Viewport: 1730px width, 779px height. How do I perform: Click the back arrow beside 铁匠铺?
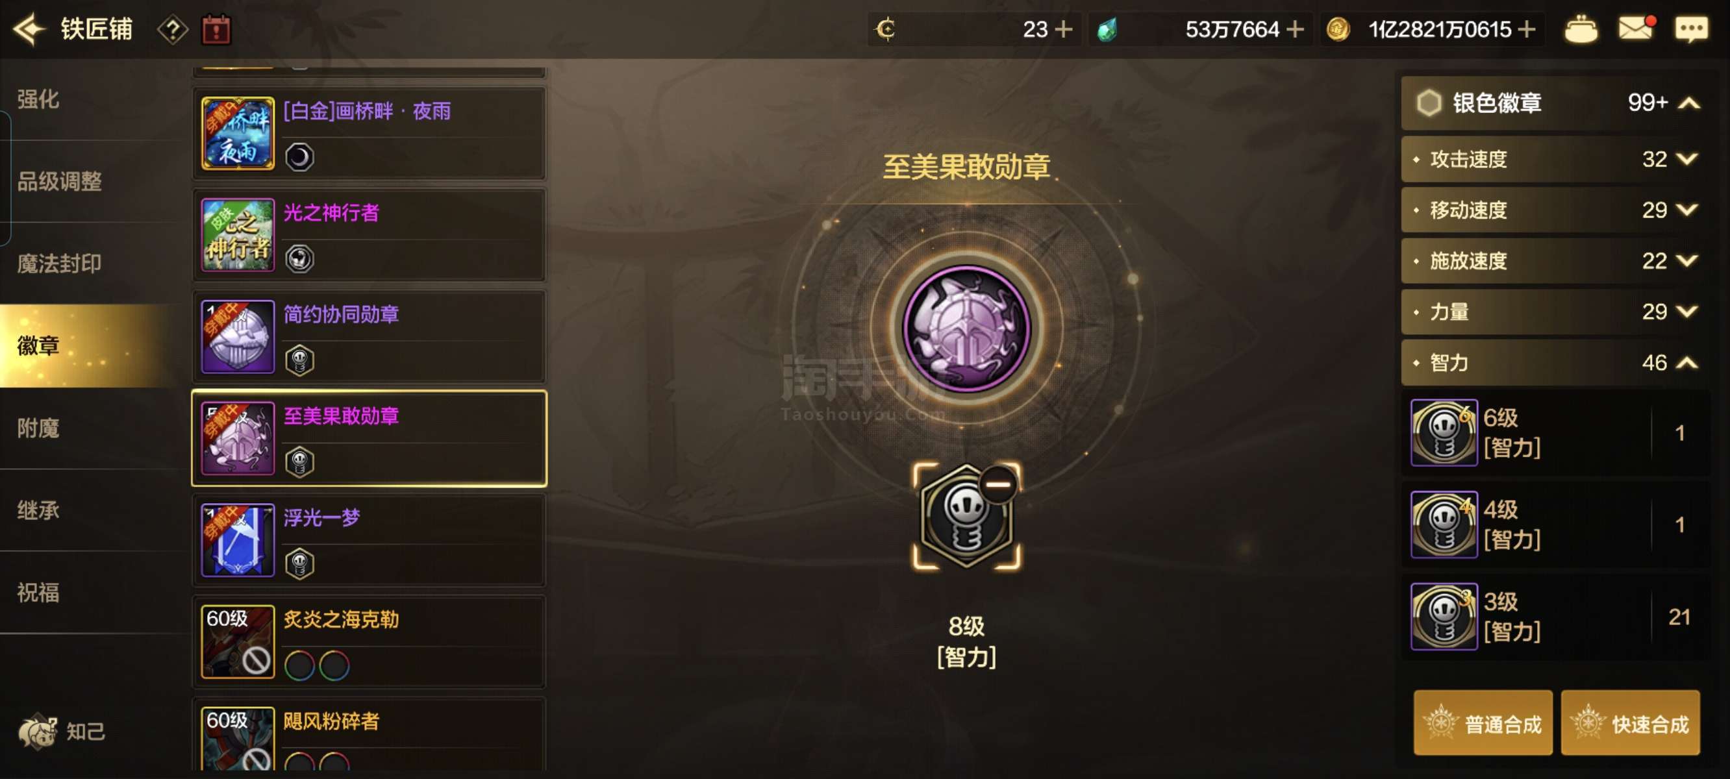pos(29,30)
